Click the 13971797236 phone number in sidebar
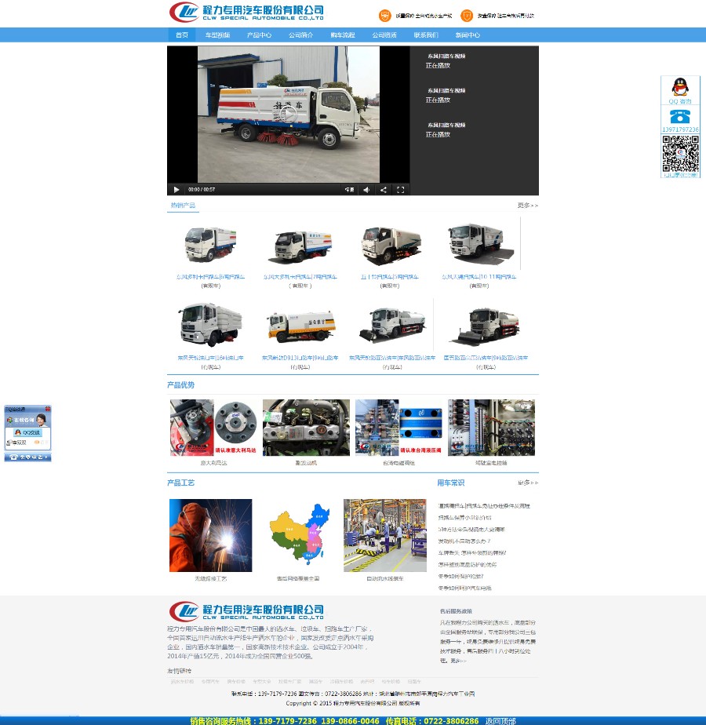The image size is (706, 725). (680, 129)
